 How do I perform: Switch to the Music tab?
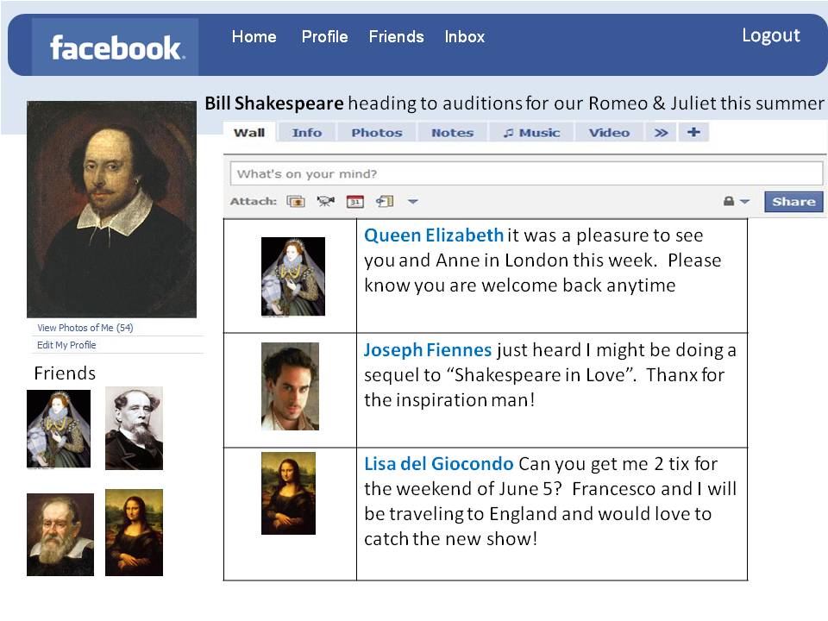531,133
